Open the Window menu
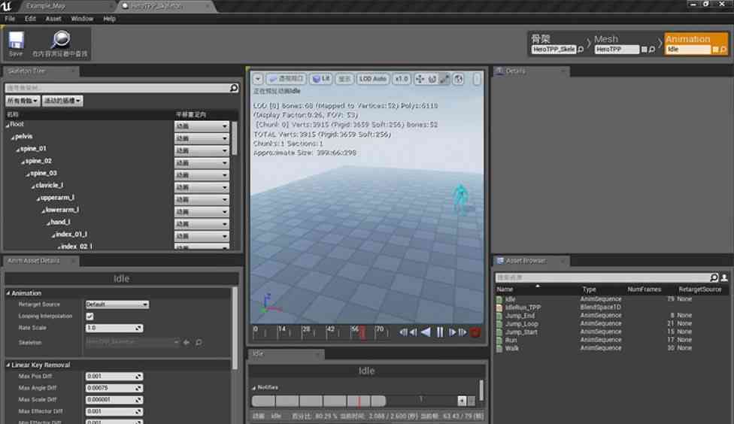This screenshot has height=424, width=734. tap(82, 19)
